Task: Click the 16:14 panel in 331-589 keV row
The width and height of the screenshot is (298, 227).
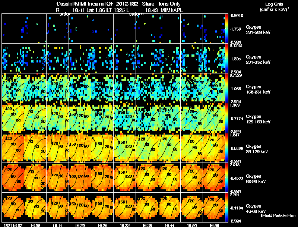Action: click(x=58, y=29)
